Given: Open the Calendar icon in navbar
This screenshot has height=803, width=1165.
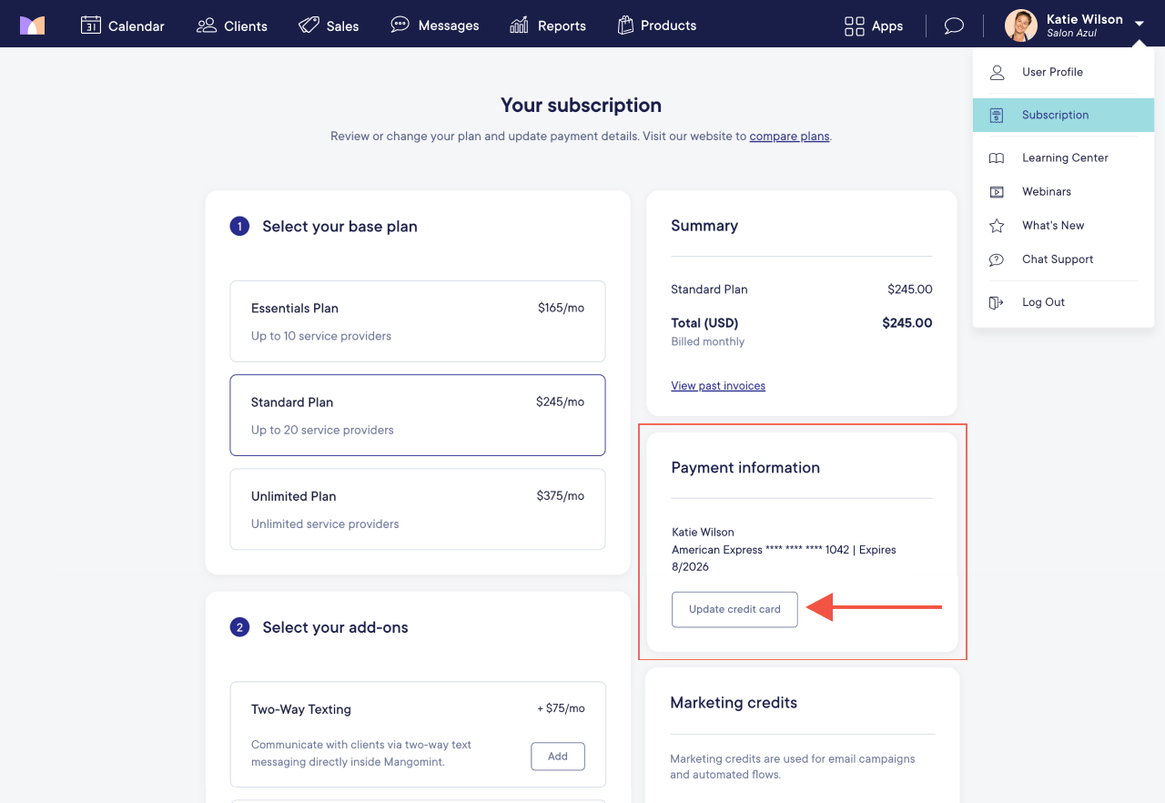Looking at the screenshot, I should pos(90,25).
